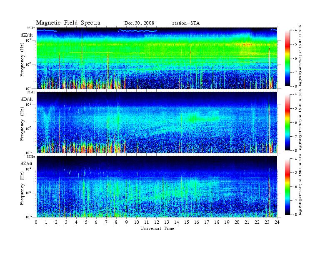Image resolution: width=330 pixels, height=255 pixels.
Task: Click the dZ/dt panel label
Action: [27, 163]
